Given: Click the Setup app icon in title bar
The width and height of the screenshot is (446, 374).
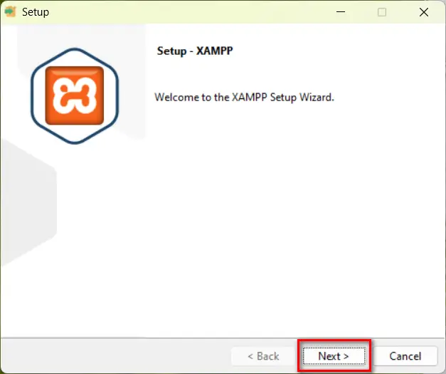Looking at the screenshot, I should point(11,12).
